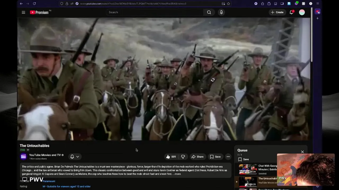This screenshot has width=339, height=190.
Task: Start voice search with the microphone icon
Action: 221,12
